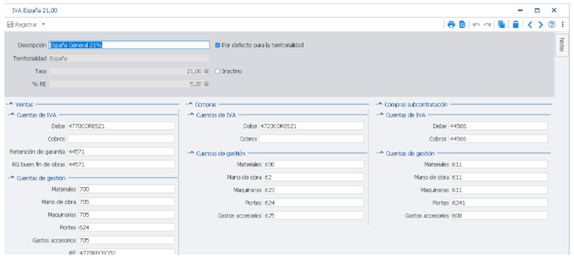Toggle Por defecto para la territorialidad checkbox

217,45
